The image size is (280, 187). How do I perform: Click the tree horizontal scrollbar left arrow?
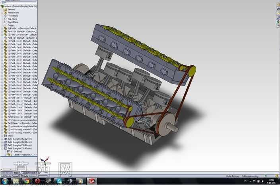point(2,169)
